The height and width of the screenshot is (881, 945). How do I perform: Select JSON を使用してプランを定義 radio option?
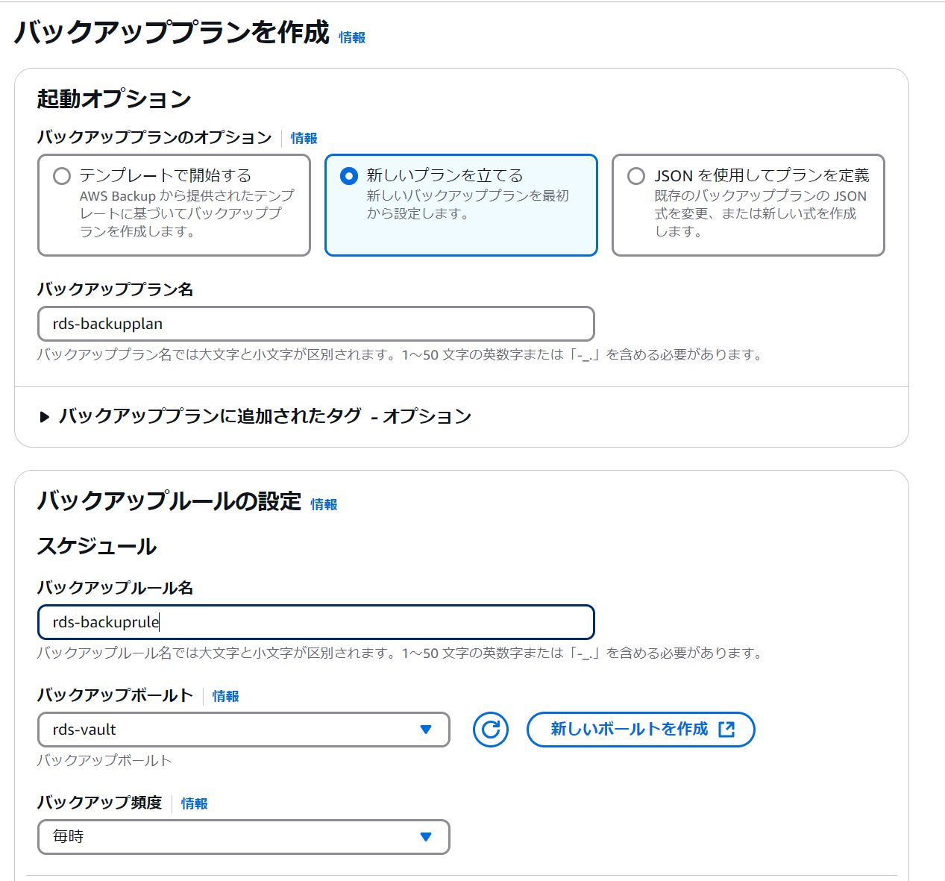pos(635,176)
